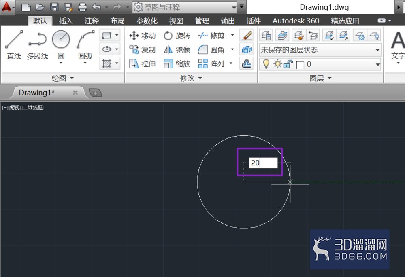
Task: Open the Layer Properties manager icon
Action: coord(266,35)
